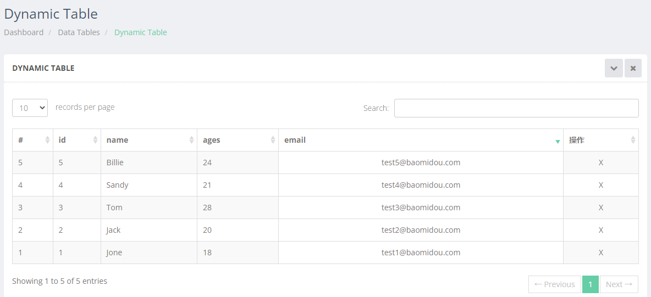This screenshot has width=651, height=297.
Task: Click the name cell Billie
Action: pos(149,162)
